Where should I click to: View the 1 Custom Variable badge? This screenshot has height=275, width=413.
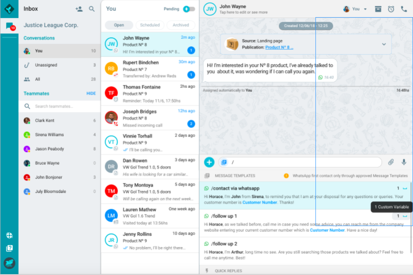tap(391, 207)
